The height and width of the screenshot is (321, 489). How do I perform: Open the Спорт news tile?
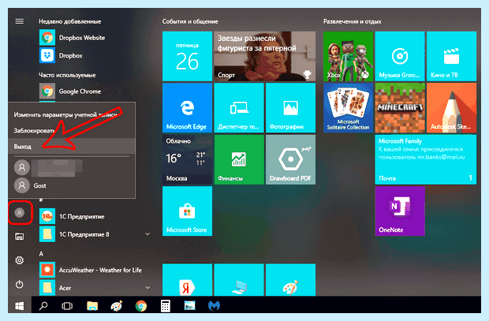click(x=265, y=56)
